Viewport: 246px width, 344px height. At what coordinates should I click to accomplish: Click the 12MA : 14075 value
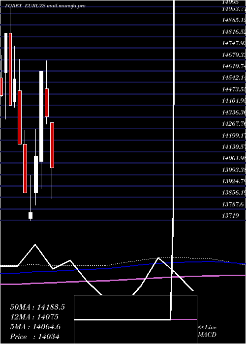(x=34, y=317)
